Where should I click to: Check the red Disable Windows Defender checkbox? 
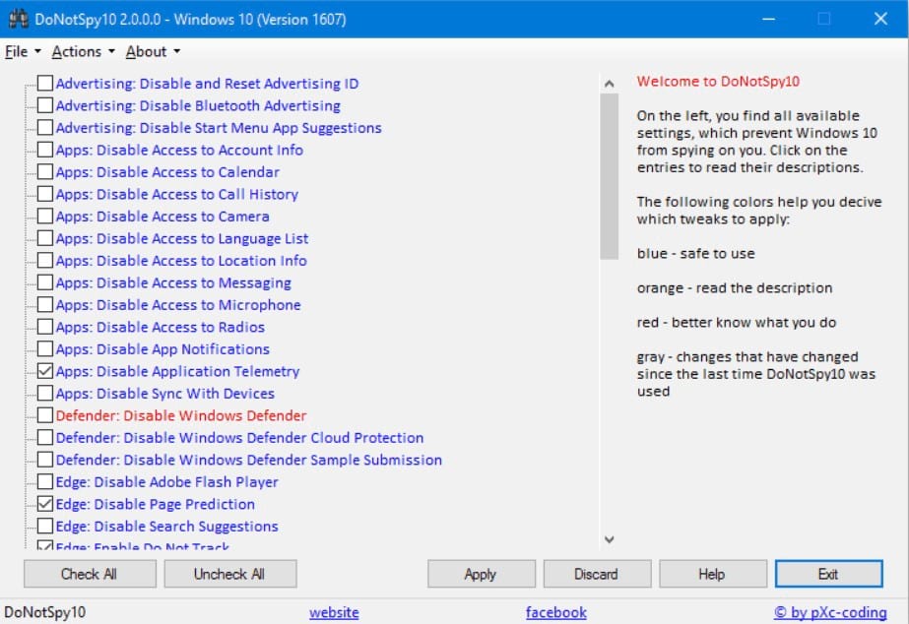coord(45,414)
